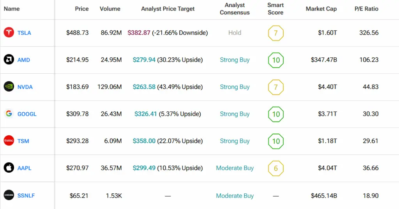This screenshot has width=399, height=209.
Task: Click TSLA's Smart Score 7 badge
Action: [276, 33]
